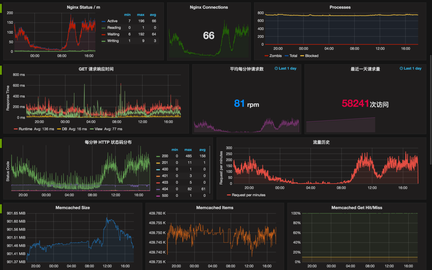This screenshot has width=432, height=270.
Task: Click the clock icon in 平均每分钟请求数 panel
Action: tap(276, 69)
